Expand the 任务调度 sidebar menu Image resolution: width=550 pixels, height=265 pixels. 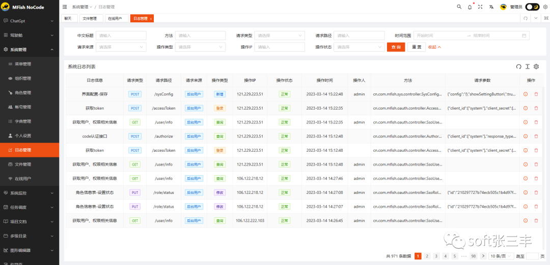(30, 207)
